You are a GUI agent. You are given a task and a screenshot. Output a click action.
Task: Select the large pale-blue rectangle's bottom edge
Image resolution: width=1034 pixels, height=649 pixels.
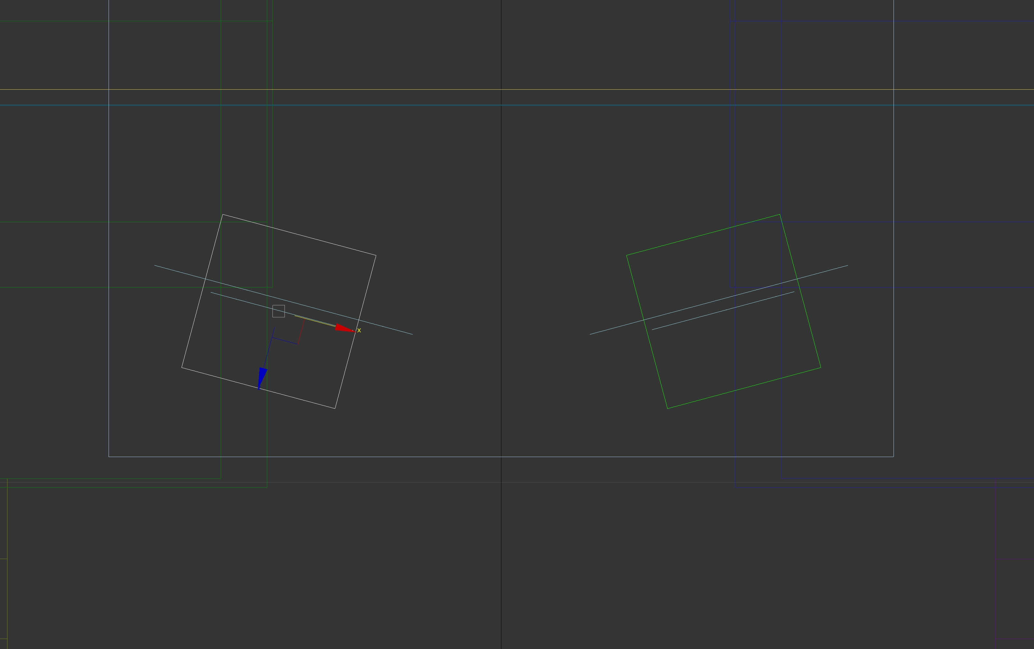(430, 456)
